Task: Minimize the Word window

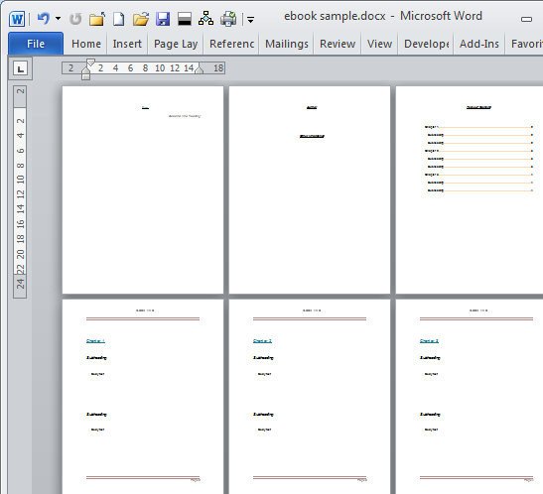Action: point(526,20)
